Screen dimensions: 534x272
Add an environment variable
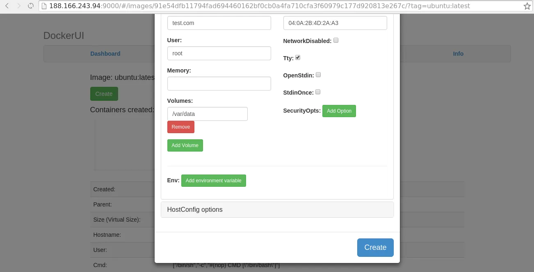tap(213, 180)
